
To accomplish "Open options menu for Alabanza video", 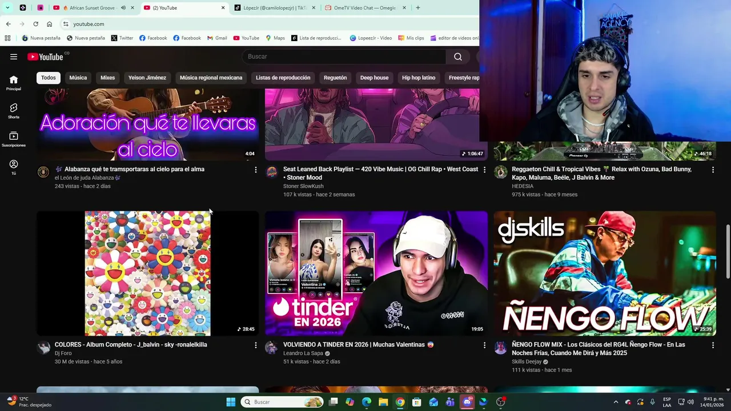I will (255, 170).
